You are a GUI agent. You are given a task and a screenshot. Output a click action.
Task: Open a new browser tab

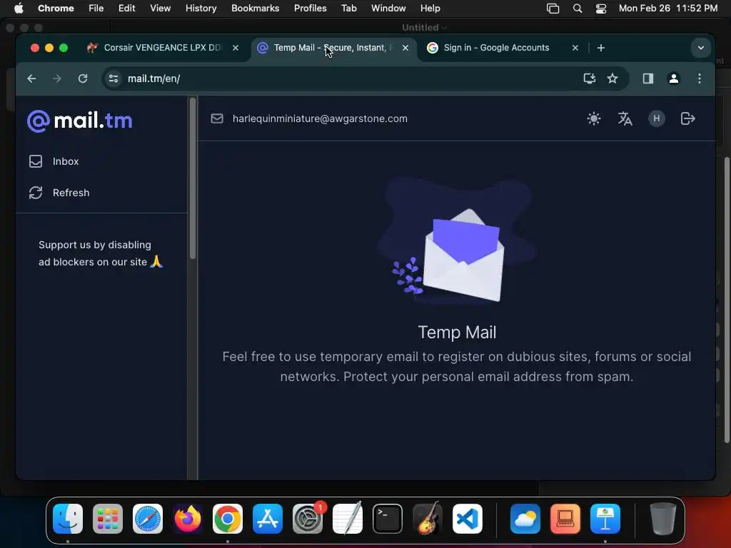point(601,48)
